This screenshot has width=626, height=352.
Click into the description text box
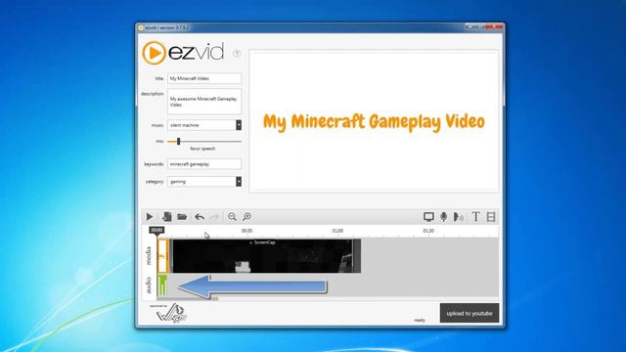[x=204, y=102]
